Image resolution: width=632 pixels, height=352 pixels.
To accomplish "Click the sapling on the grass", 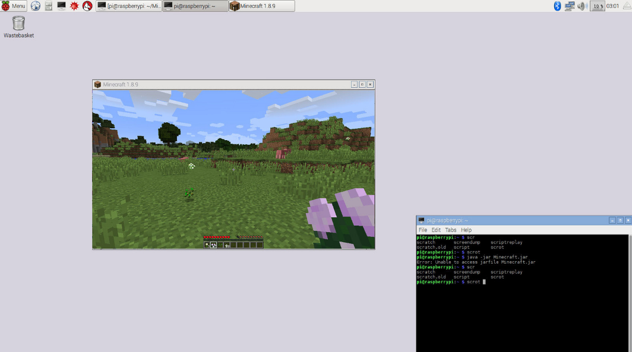I will tap(189, 194).
